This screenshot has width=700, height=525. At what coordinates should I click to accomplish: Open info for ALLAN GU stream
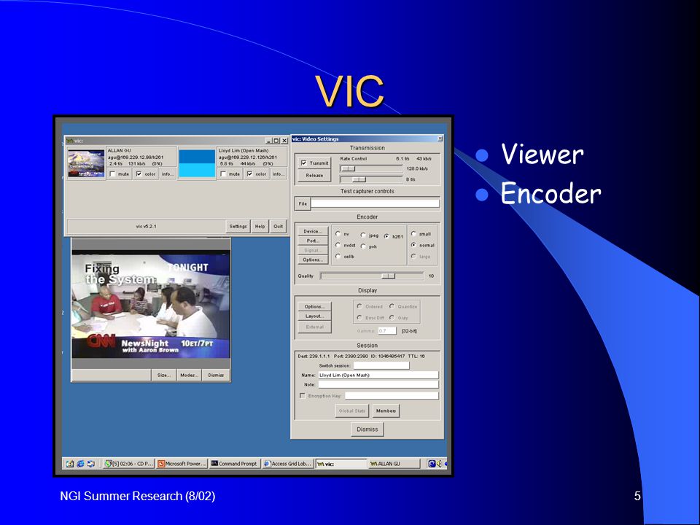pyautogui.click(x=168, y=174)
